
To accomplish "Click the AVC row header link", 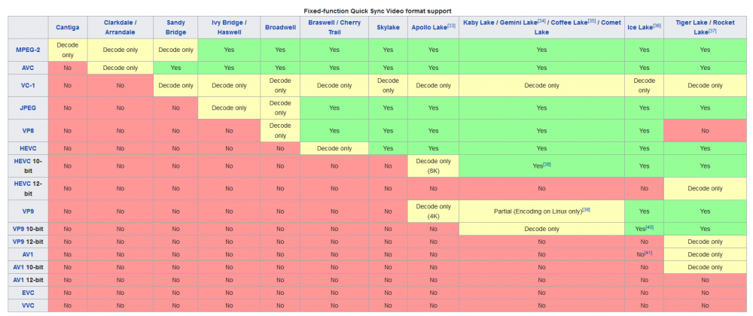I will pyautogui.click(x=28, y=68).
